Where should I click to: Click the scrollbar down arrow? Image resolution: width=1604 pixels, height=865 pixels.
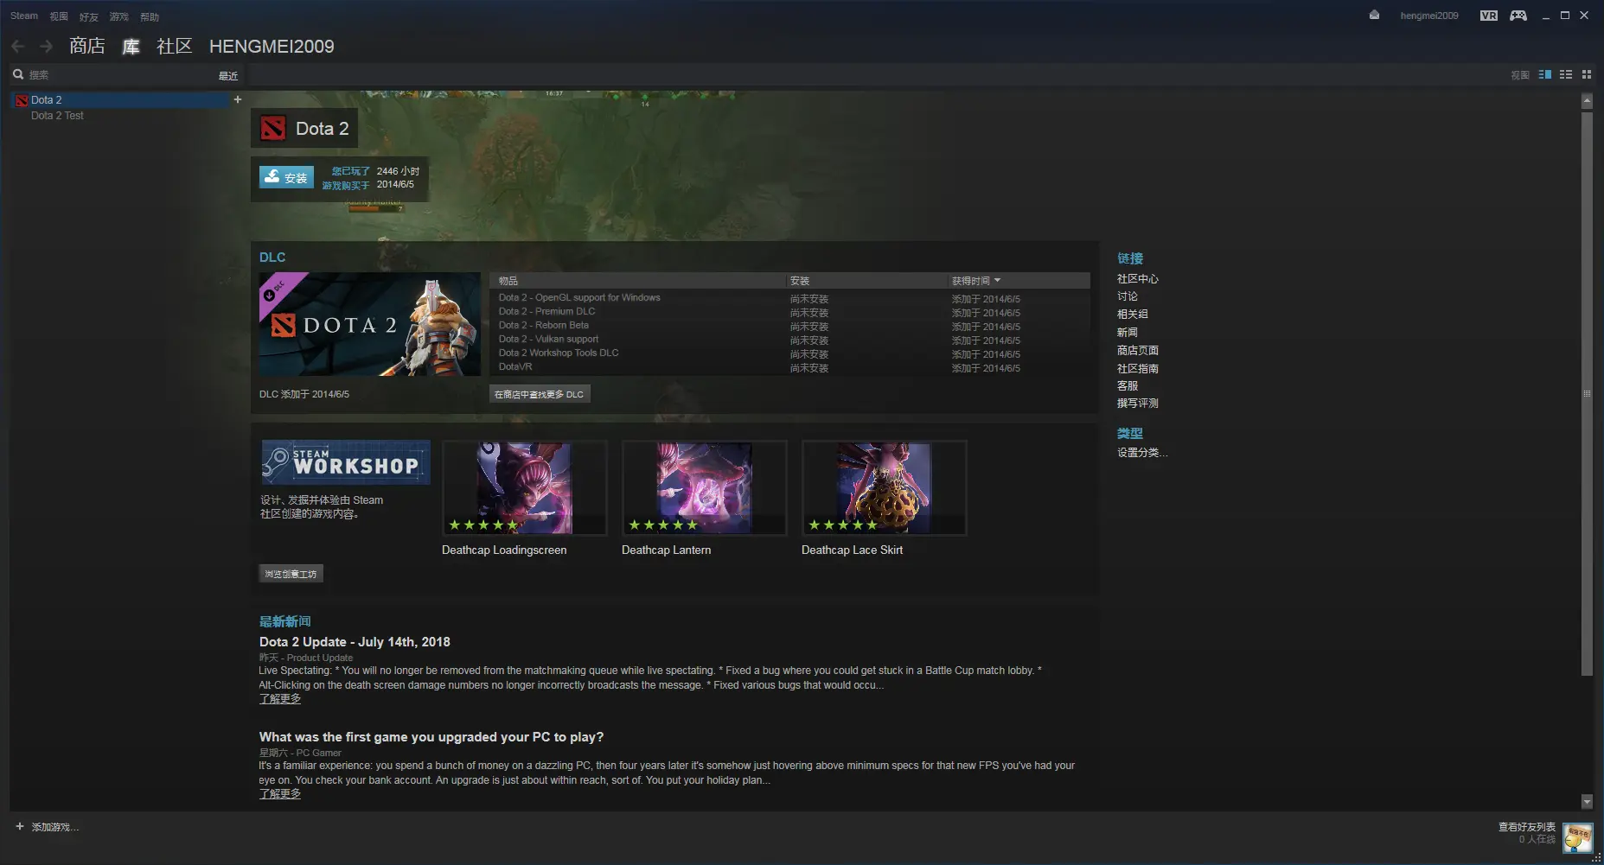[x=1587, y=802]
